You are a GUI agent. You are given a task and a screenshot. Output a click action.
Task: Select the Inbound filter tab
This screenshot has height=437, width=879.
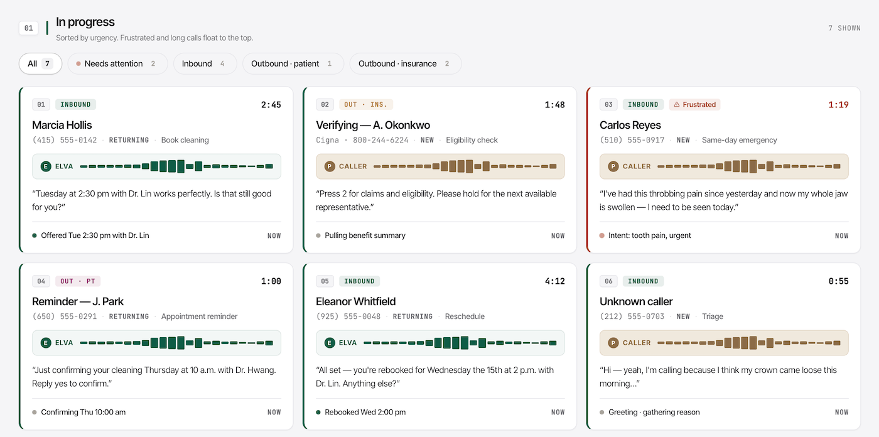(205, 63)
